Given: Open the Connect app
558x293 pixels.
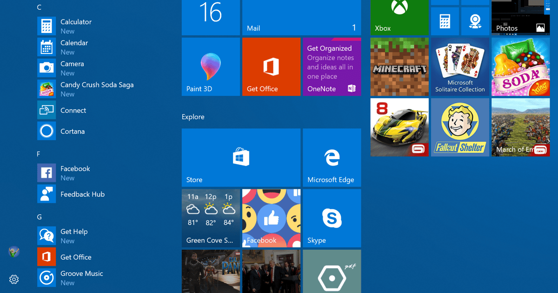Looking at the screenshot, I should (73, 110).
